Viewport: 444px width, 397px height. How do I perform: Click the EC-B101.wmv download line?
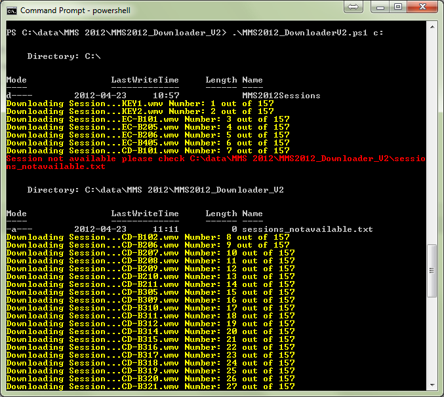148,119
